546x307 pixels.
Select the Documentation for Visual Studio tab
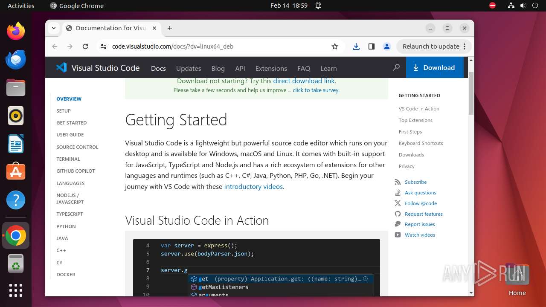112,28
